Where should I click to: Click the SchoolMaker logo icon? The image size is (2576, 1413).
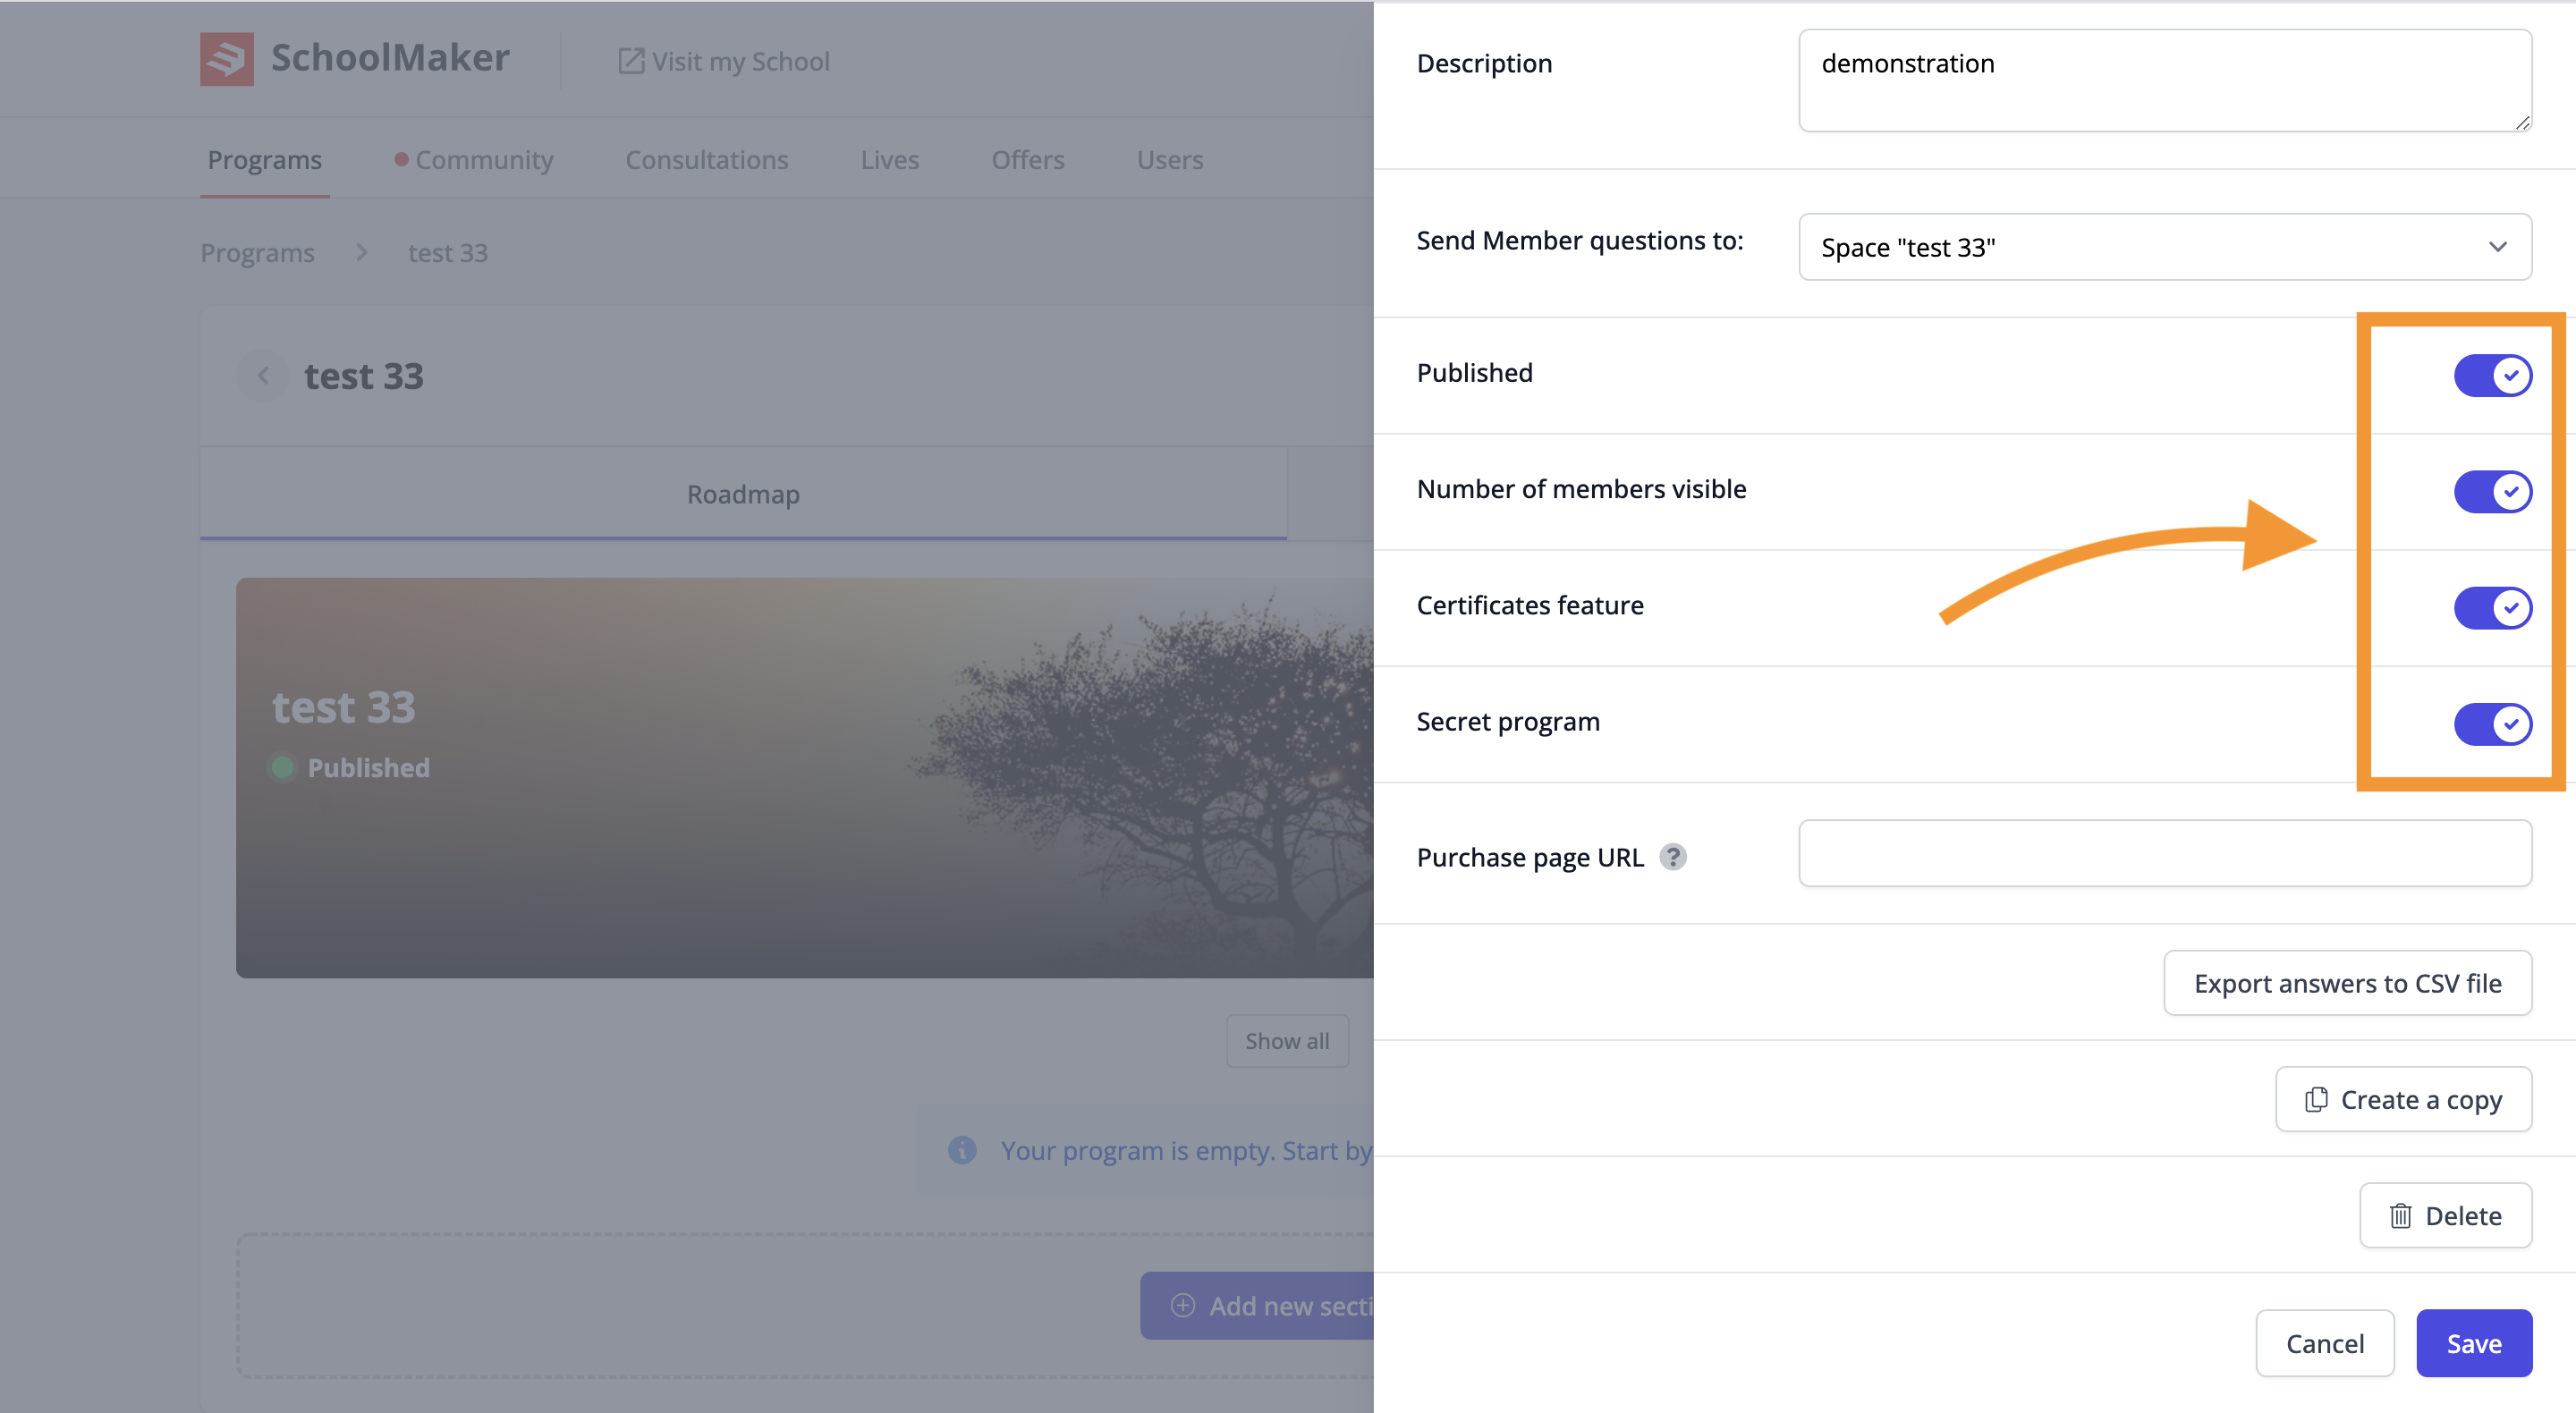click(226, 59)
